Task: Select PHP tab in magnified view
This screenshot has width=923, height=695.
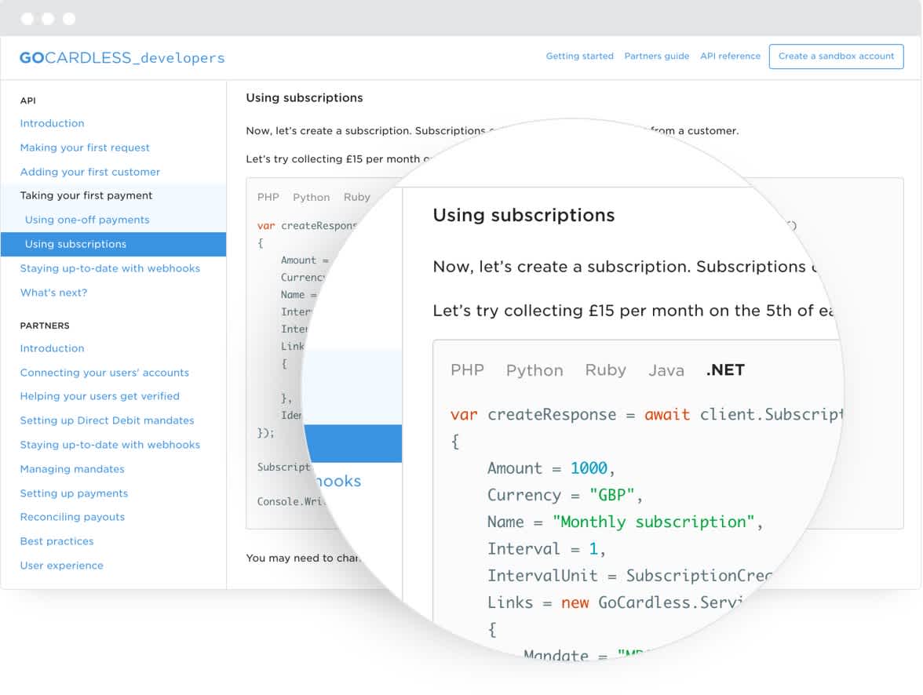Action: tap(468, 369)
